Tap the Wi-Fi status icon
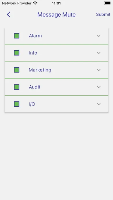 [x=35, y=3]
